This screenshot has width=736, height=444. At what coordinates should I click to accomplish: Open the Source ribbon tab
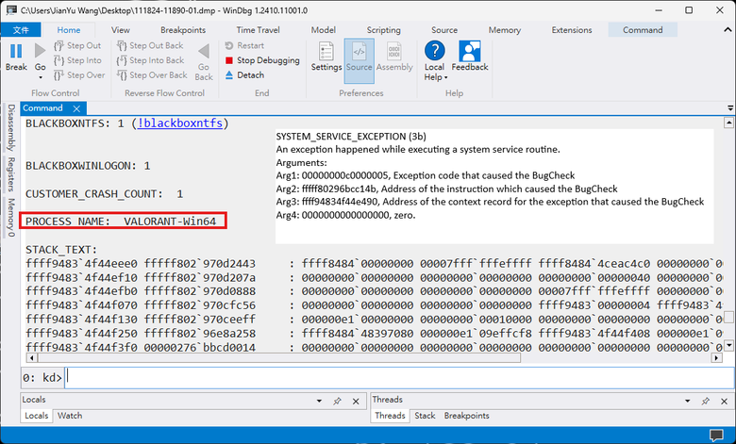444,30
